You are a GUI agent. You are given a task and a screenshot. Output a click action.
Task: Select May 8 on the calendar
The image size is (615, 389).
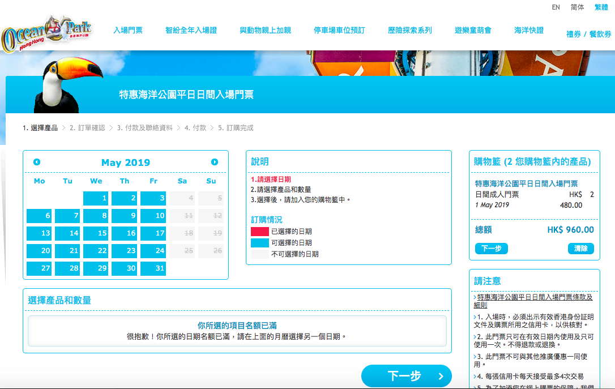tap(96, 216)
